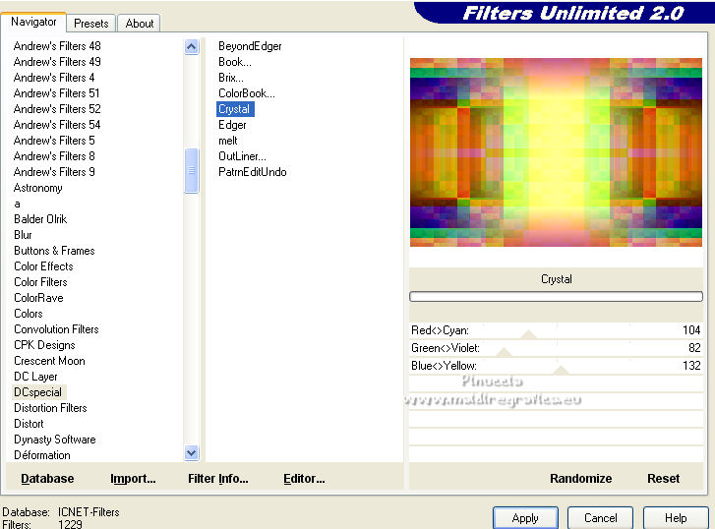The height and width of the screenshot is (529, 715).
Task: Select the Blur category
Action: (x=23, y=235)
